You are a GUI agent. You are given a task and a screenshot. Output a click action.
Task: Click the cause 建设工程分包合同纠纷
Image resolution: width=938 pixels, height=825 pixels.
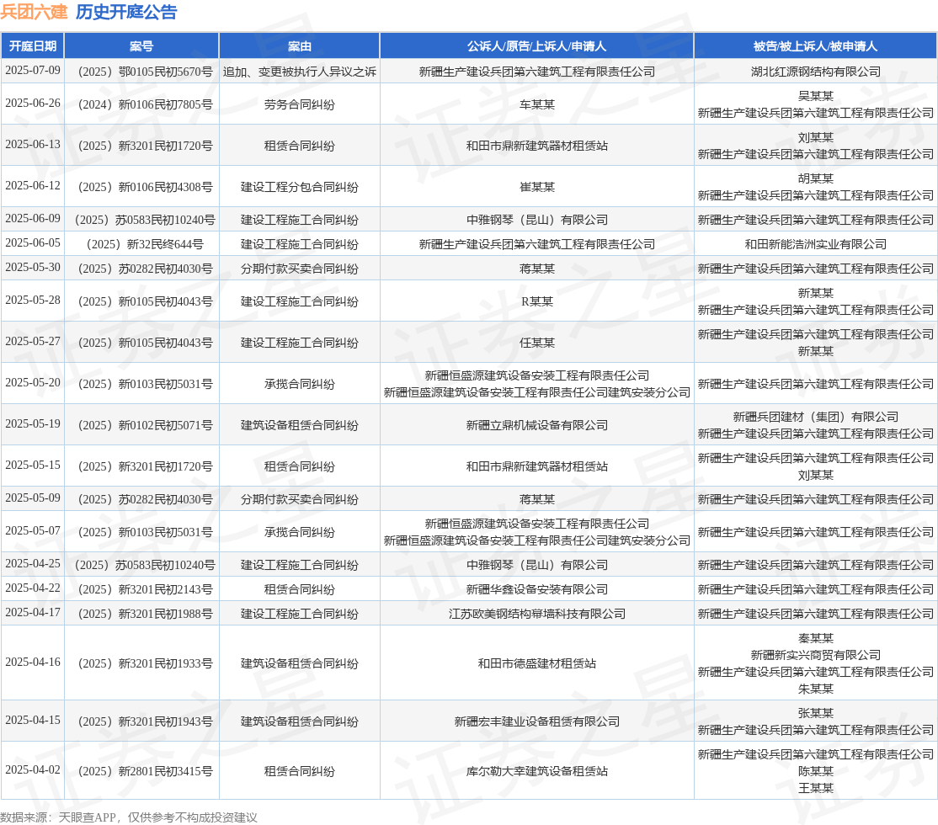pyautogui.click(x=299, y=187)
